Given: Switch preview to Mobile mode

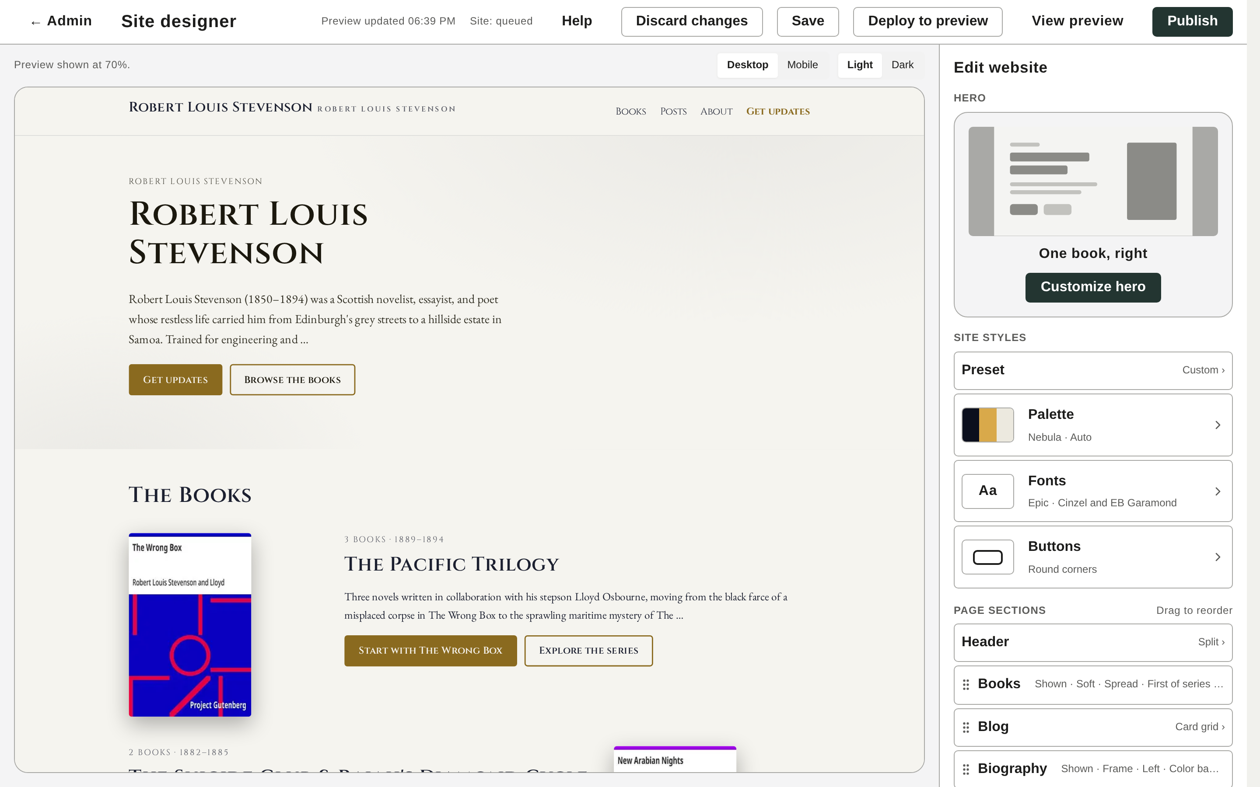Looking at the screenshot, I should click(x=802, y=65).
